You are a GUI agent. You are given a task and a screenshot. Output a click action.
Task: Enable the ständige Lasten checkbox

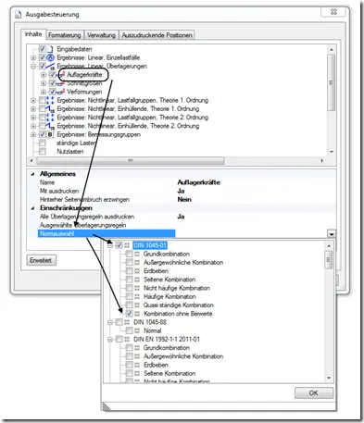(43, 143)
